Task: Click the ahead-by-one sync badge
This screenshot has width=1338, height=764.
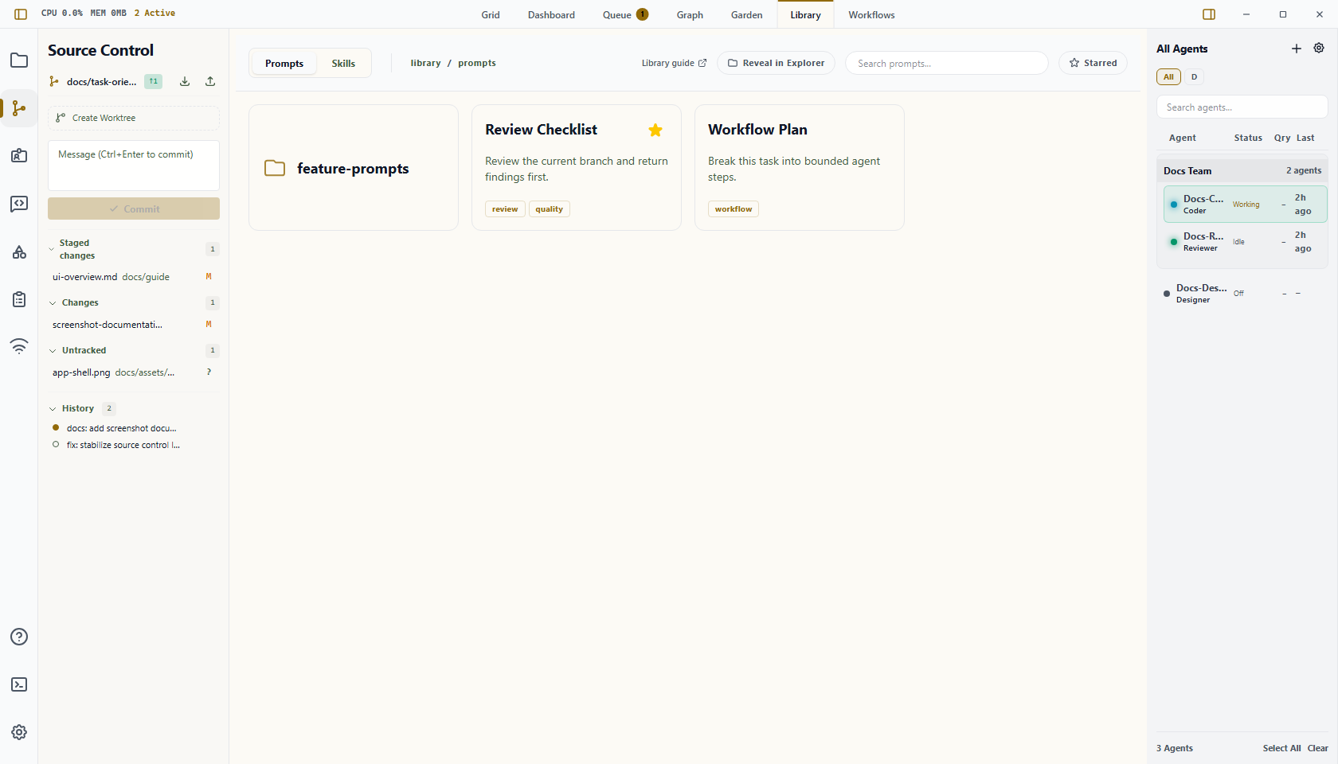Action: pos(153,81)
